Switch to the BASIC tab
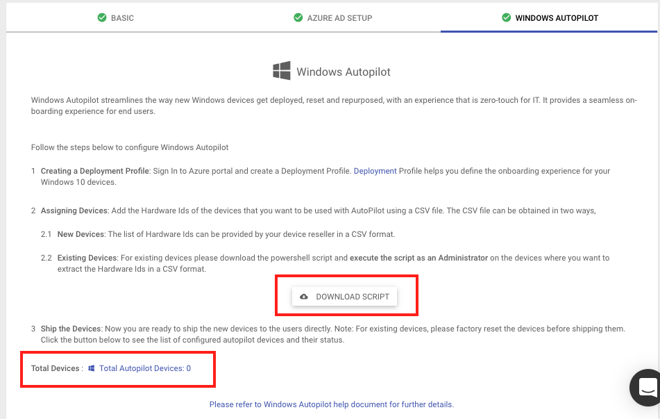 point(115,17)
